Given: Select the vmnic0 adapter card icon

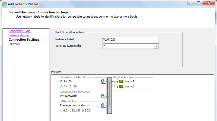Looking at the screenshot, I should coord(121,86).
